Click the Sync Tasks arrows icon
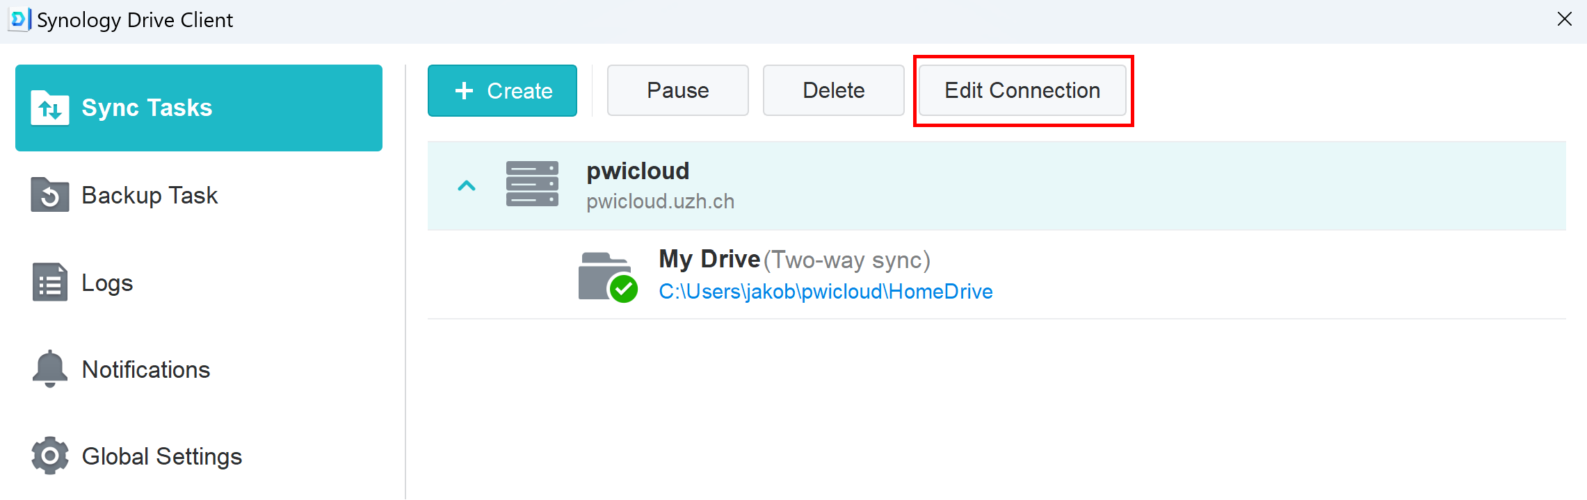This screenshot has width=1587, height=500. coord(49,108)
